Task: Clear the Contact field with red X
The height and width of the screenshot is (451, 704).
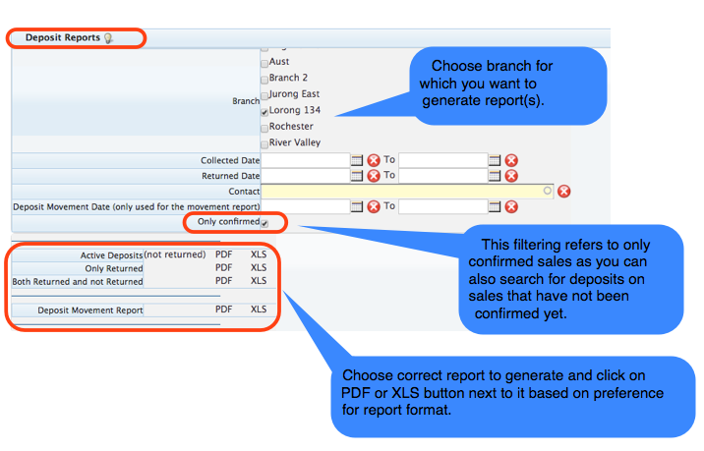Action: click(x=564, y=192)
